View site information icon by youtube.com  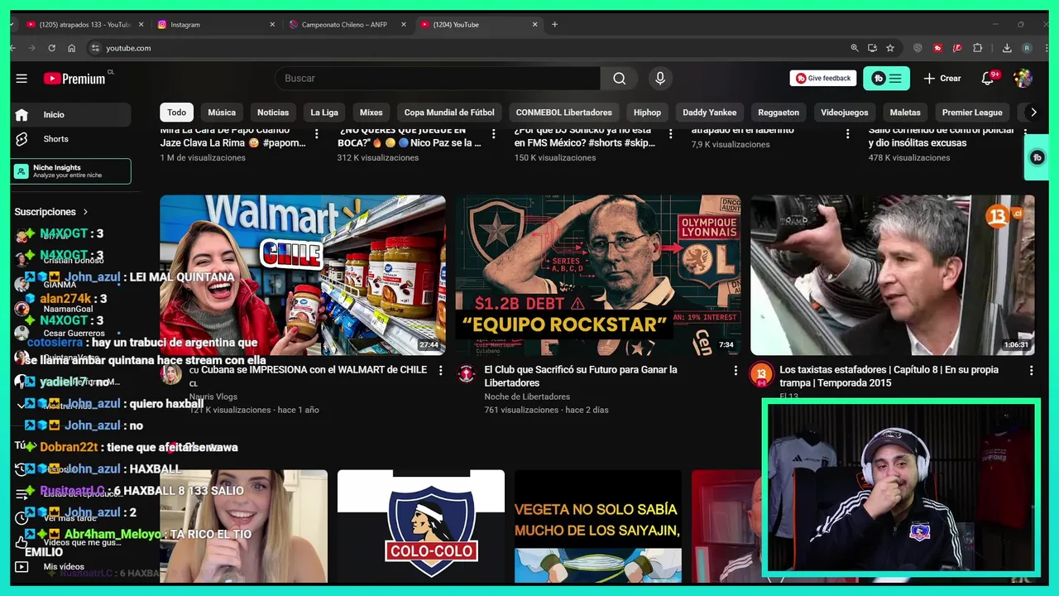tap(95, 48)
